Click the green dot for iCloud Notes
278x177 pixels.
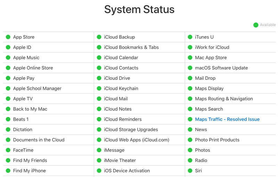pyautogui.click(x=99, y=109)
